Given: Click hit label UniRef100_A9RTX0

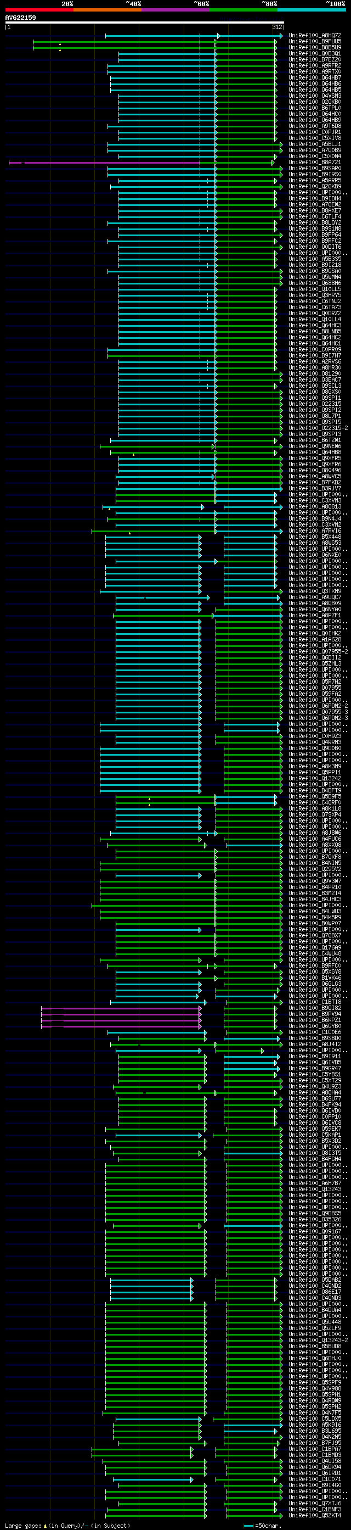Looking at the screenshot, I should 315,72.
